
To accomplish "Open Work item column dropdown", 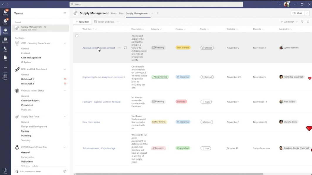I will tap(96, 29).
